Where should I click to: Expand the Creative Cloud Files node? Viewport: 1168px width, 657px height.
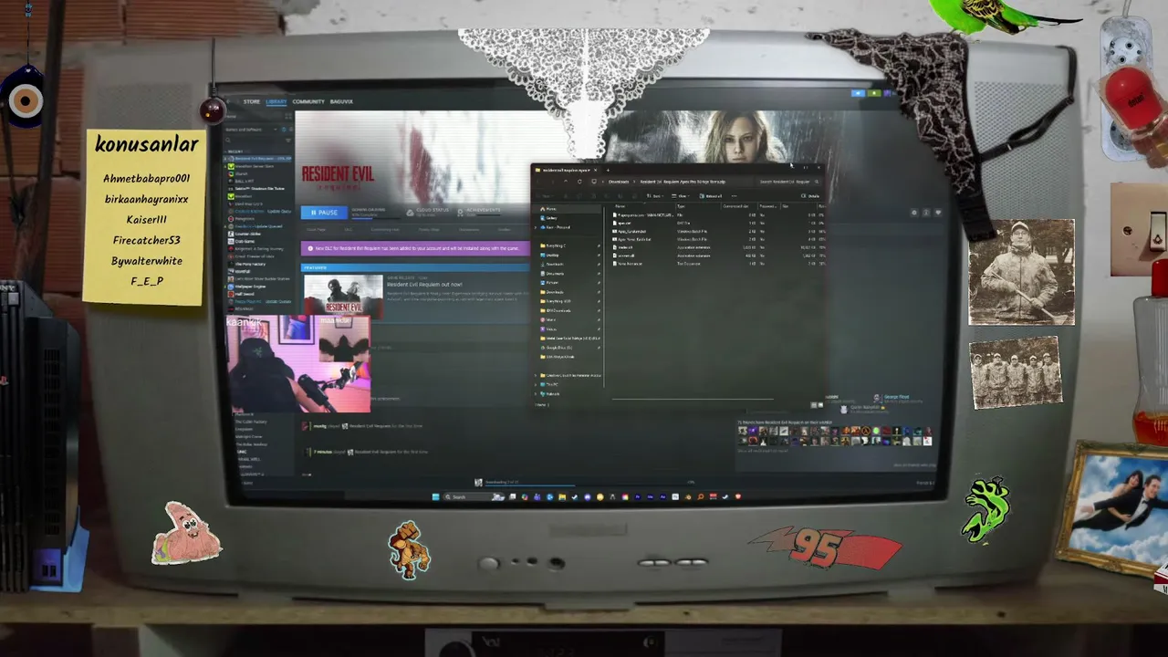coord(536,375)
